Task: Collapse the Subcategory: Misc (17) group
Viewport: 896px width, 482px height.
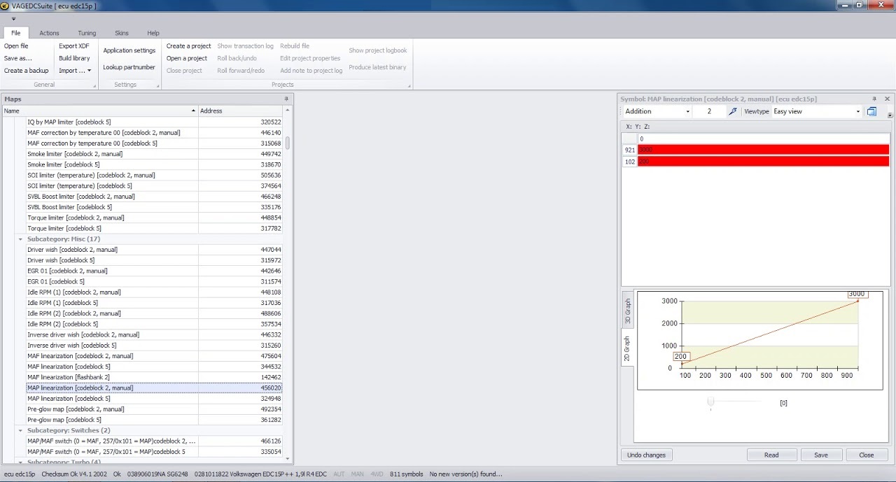Action: click(x=20, y=239)
